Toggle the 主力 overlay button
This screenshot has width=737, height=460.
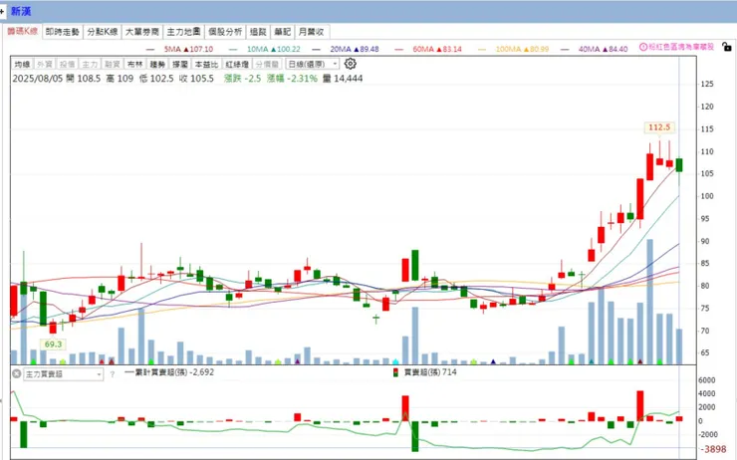[90, 64]
